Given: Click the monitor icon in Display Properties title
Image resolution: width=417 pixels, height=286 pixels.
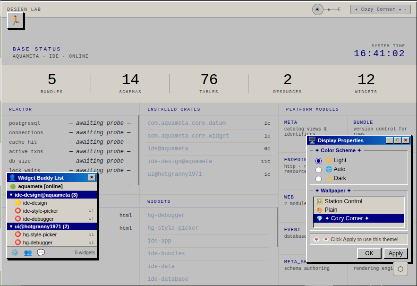Looking at the screenshot, I should (312, 140).
